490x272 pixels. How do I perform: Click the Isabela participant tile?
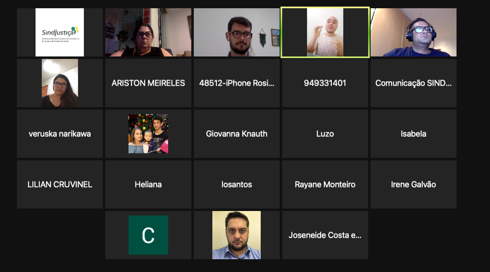(x=414, y=134)
